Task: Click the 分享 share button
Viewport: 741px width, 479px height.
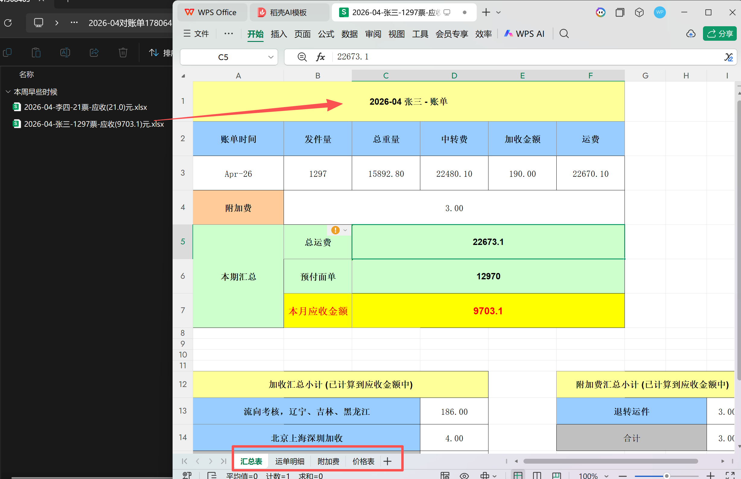Action: [720, 33]
